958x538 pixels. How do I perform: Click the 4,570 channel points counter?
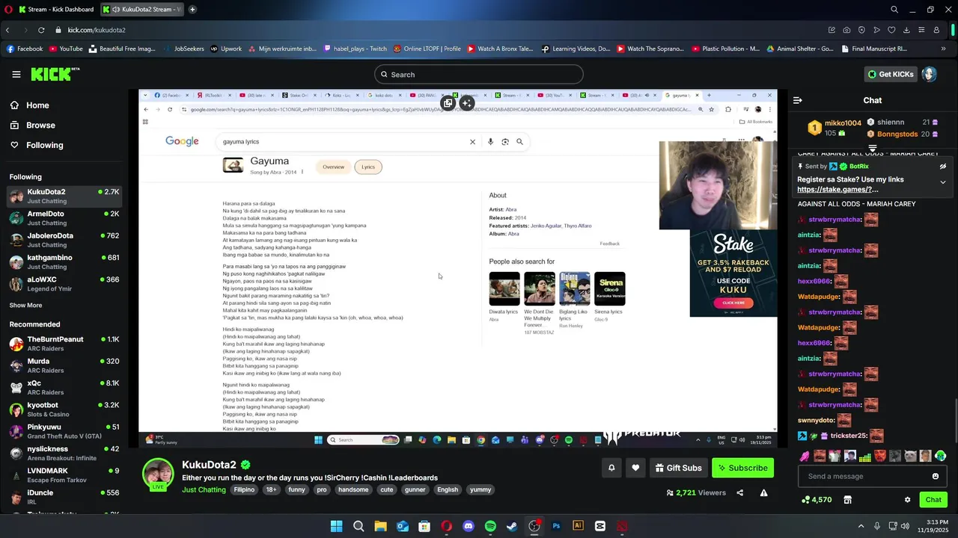coord(817,500)
